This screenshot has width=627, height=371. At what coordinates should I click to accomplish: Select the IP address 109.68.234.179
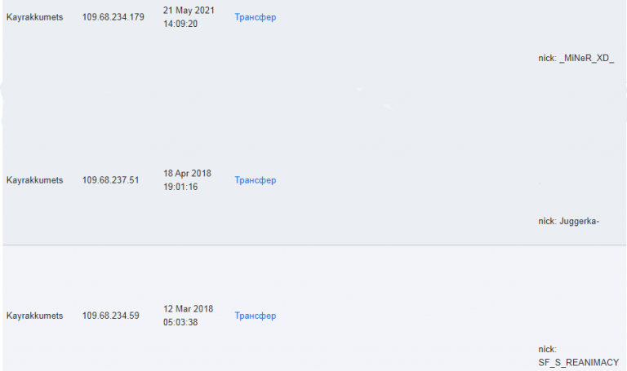(113, 17)
